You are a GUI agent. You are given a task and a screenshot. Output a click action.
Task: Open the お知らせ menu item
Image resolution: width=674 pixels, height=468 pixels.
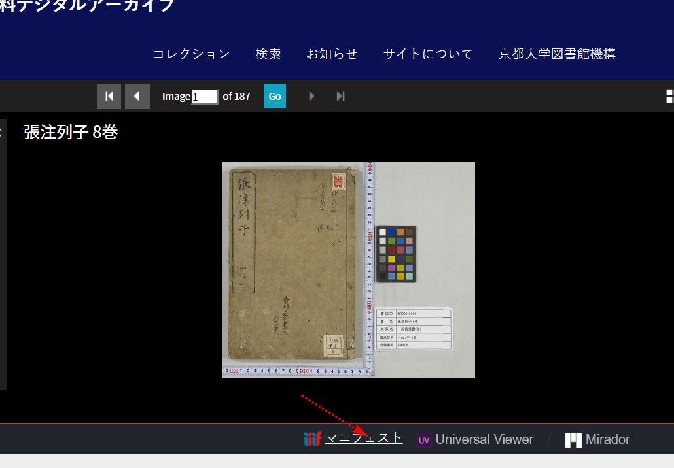click(x=332, y=54)
